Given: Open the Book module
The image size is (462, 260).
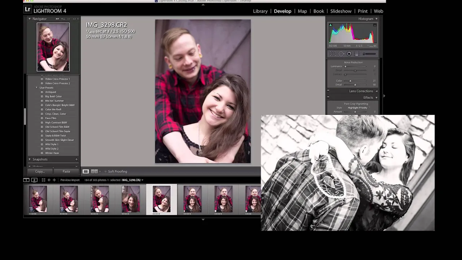Looking at the screenshot, I should (319, 11).
